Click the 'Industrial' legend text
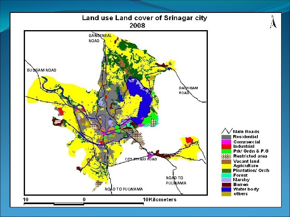This screenshot has width=290, height=217. point(244,146)
